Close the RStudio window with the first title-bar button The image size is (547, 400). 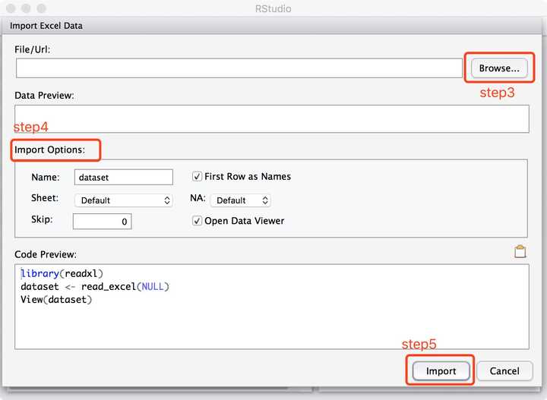[11, 8]
